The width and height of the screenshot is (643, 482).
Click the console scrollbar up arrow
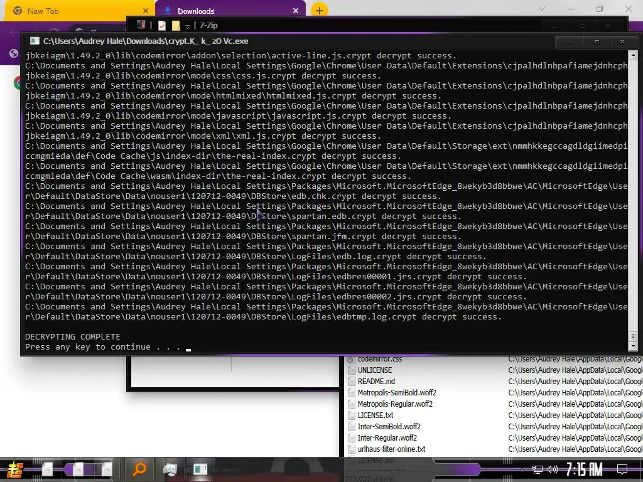click(x=633, y=55)
